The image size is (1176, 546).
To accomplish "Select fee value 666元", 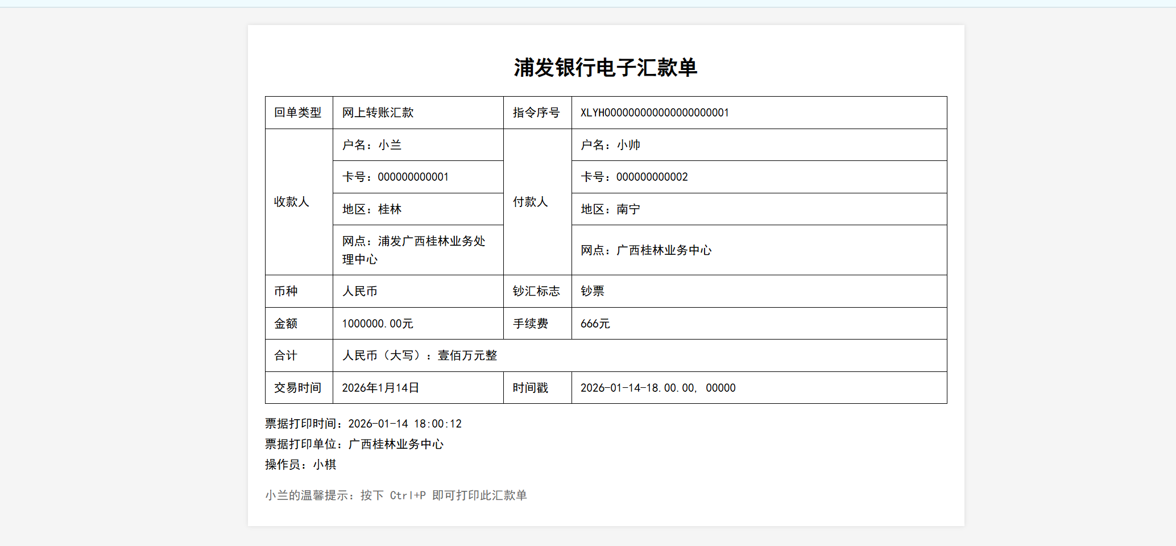I will click(x=760, y=324).
